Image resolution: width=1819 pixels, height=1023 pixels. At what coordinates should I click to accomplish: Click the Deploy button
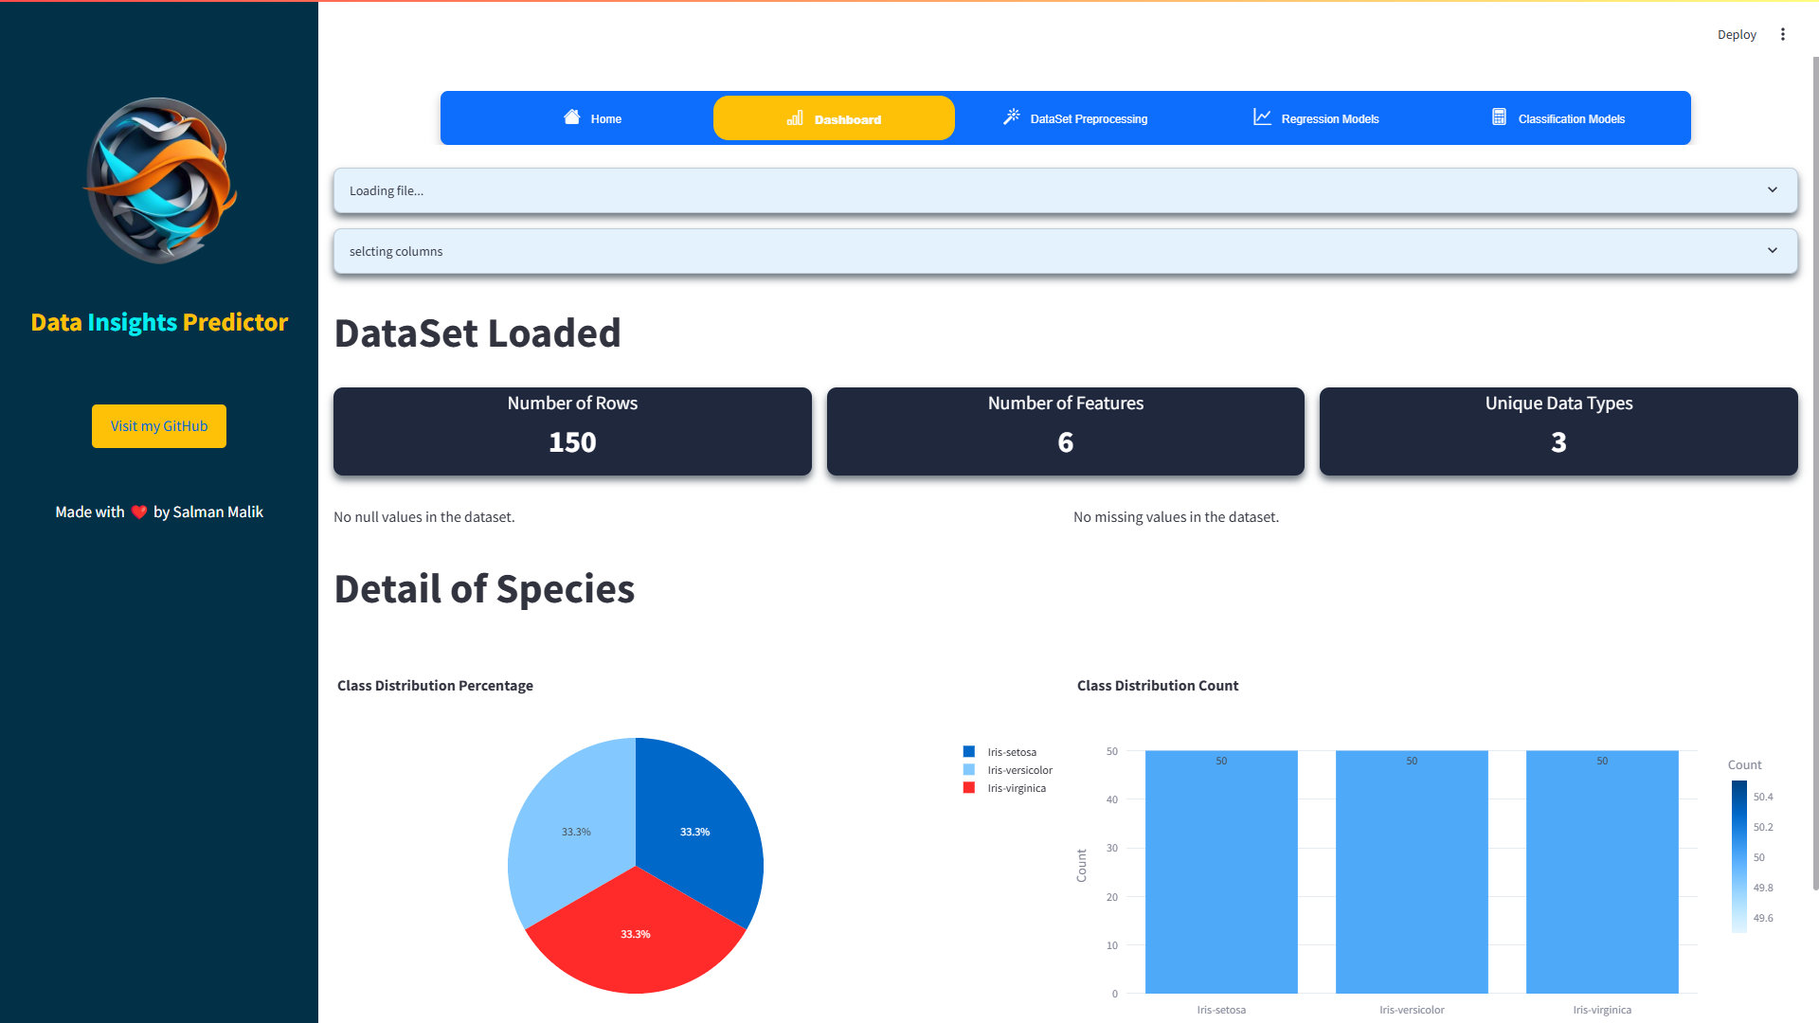[x=1736, y=34]
